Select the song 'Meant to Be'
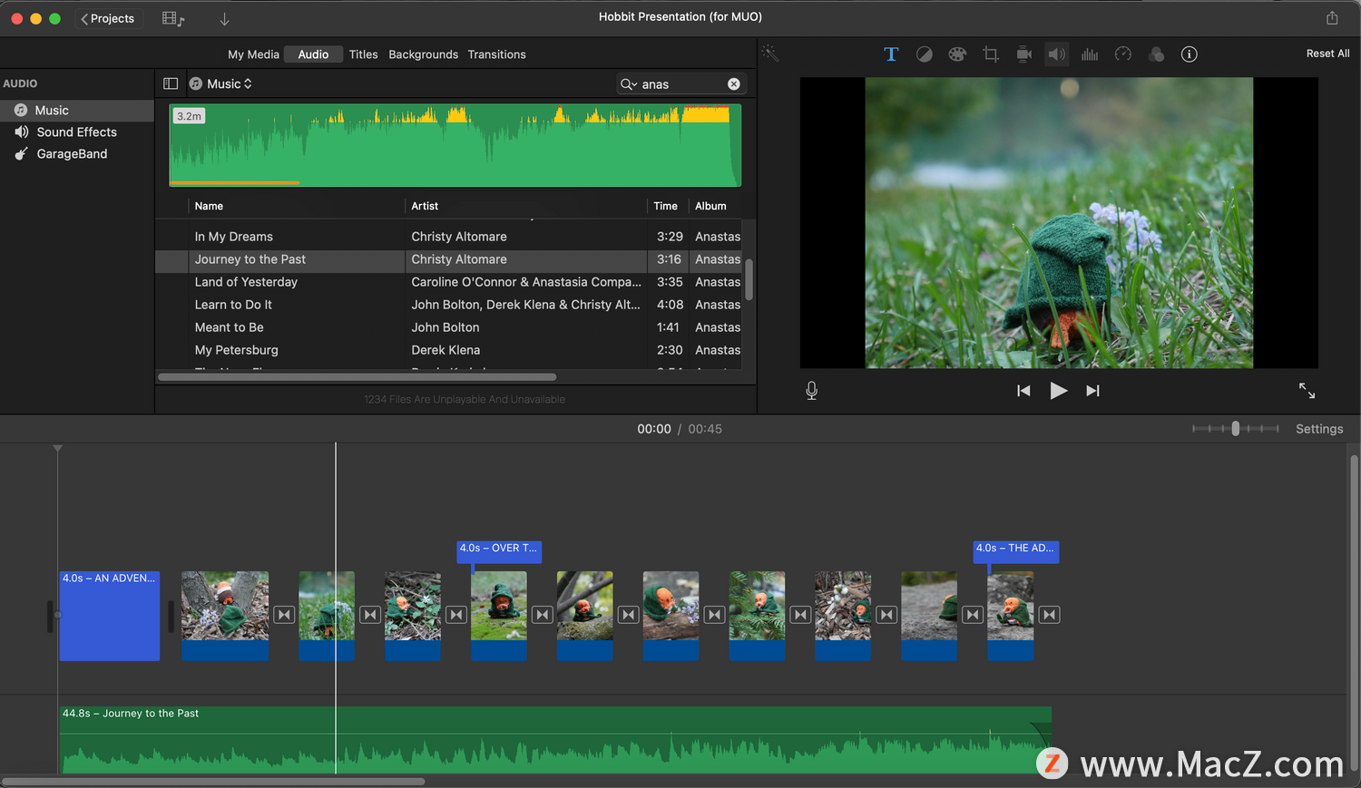The height and width of the screenshot is (788, 1361). (448, 327)
